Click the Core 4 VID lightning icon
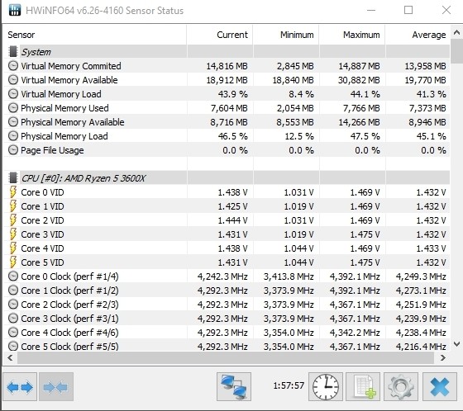The image size is (463, 411). [13, 248]
